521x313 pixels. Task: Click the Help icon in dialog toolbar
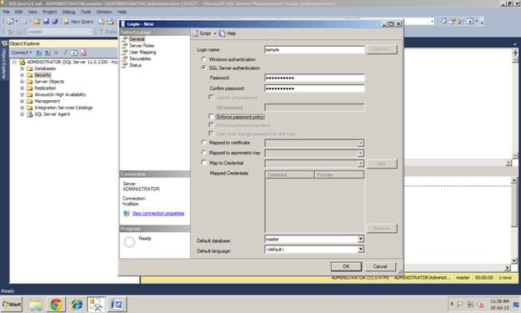[223, 33]
